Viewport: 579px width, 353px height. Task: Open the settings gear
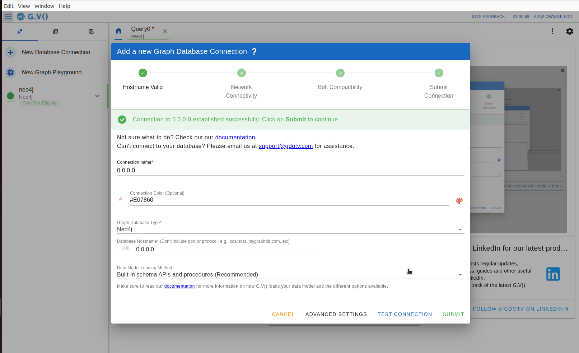(x=570, y=31)
